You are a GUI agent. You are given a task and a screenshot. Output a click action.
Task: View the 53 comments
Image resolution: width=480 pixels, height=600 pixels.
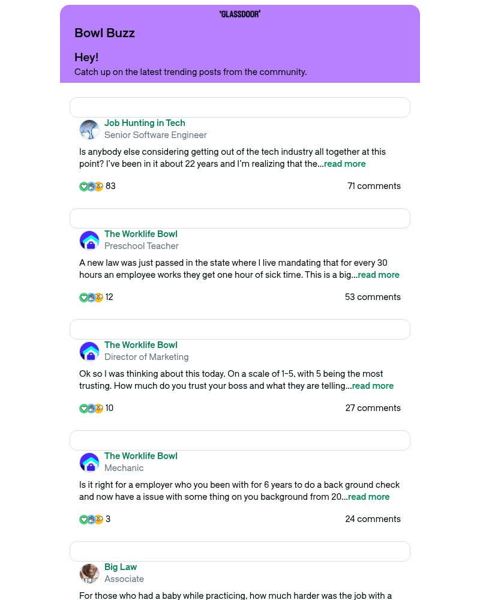pyautogui.click(x=373, y=297)
